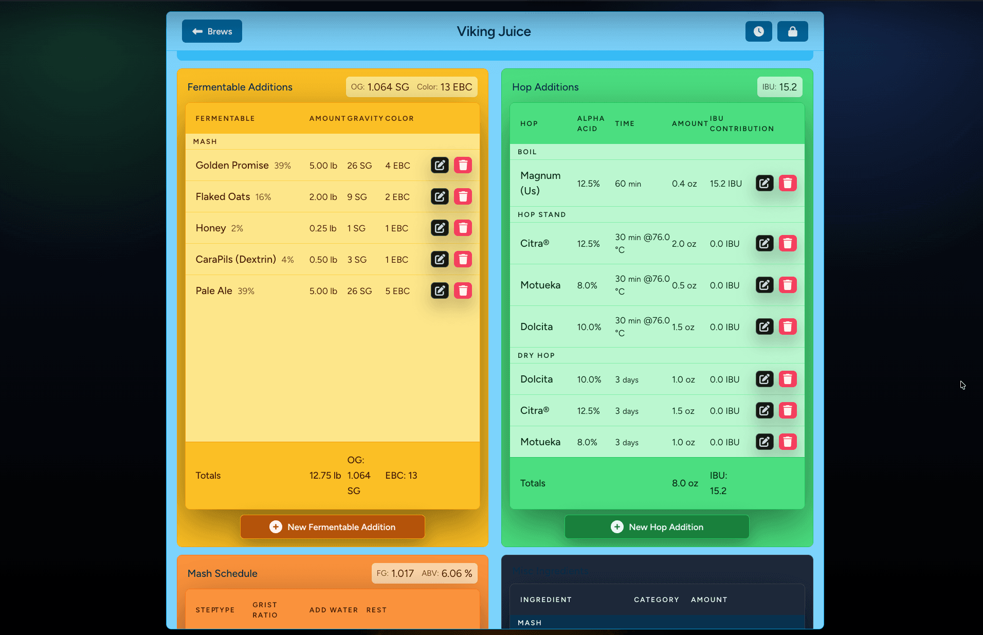This screenshot has height=635, width=983.
Task: Click the HOP STAND section label
Action: (541, 214)
